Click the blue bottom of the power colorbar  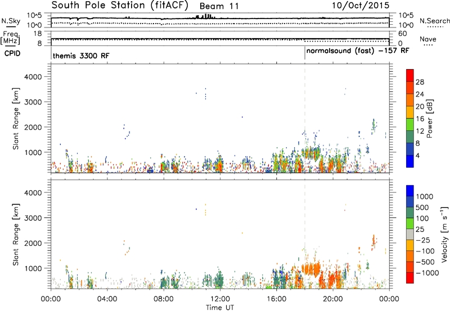[x=410, y=161]
